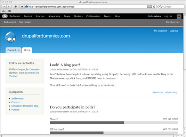The height and width of the screenshot is (137, 186).
Task: Go forward with the browser forward arrow
Action: tap(9, 7)
